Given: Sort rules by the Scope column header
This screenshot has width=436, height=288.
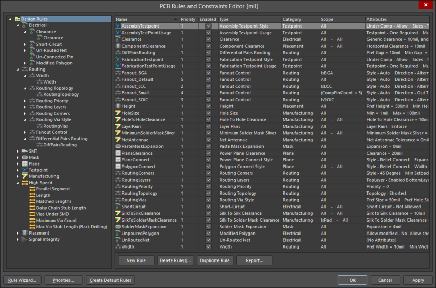Looking at the screenshot, I should click(x=342, y=19).
